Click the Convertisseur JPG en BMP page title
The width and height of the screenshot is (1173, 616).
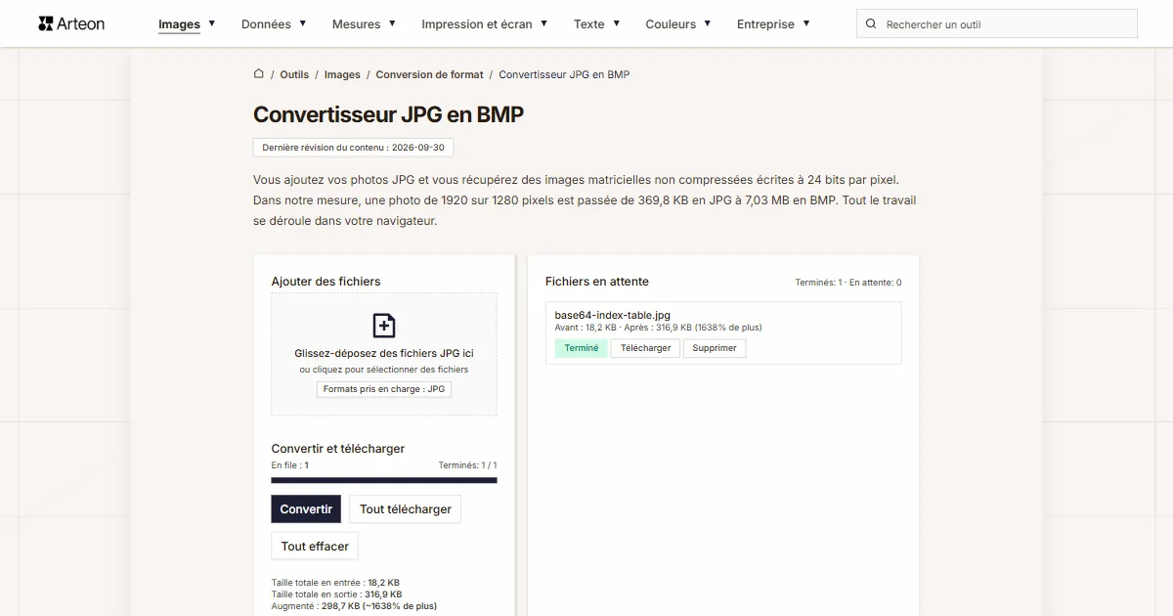click(389, 114)
